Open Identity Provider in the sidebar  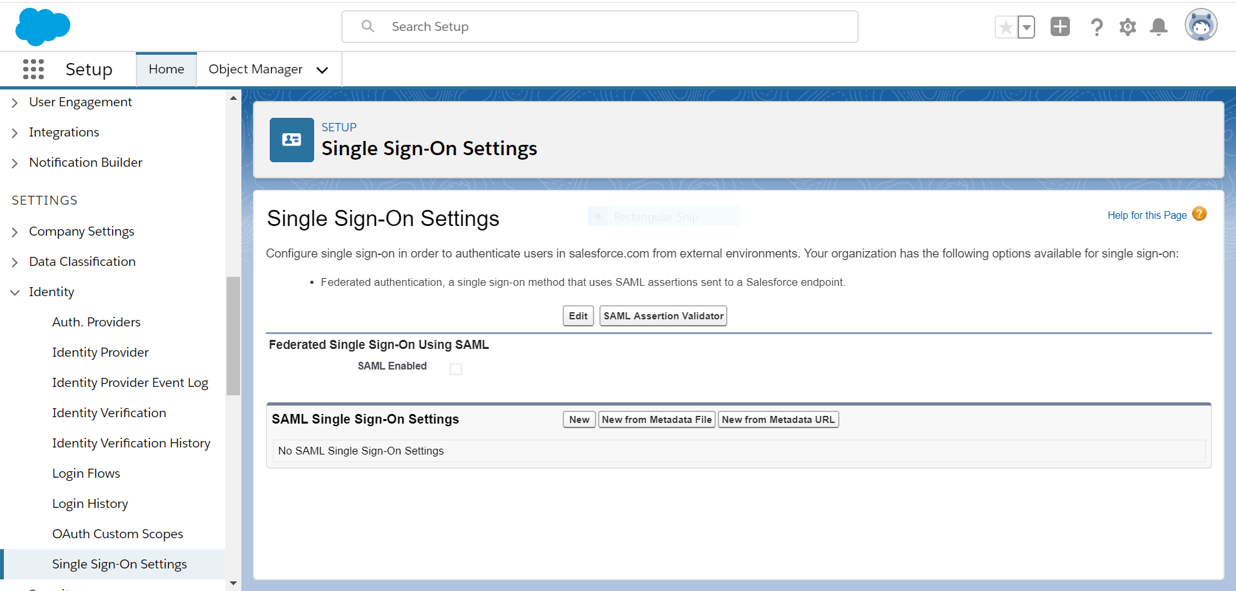100,352
